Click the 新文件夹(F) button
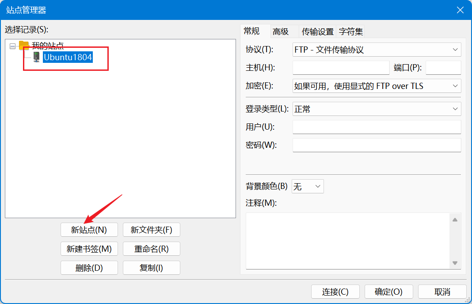 point(152,230)
